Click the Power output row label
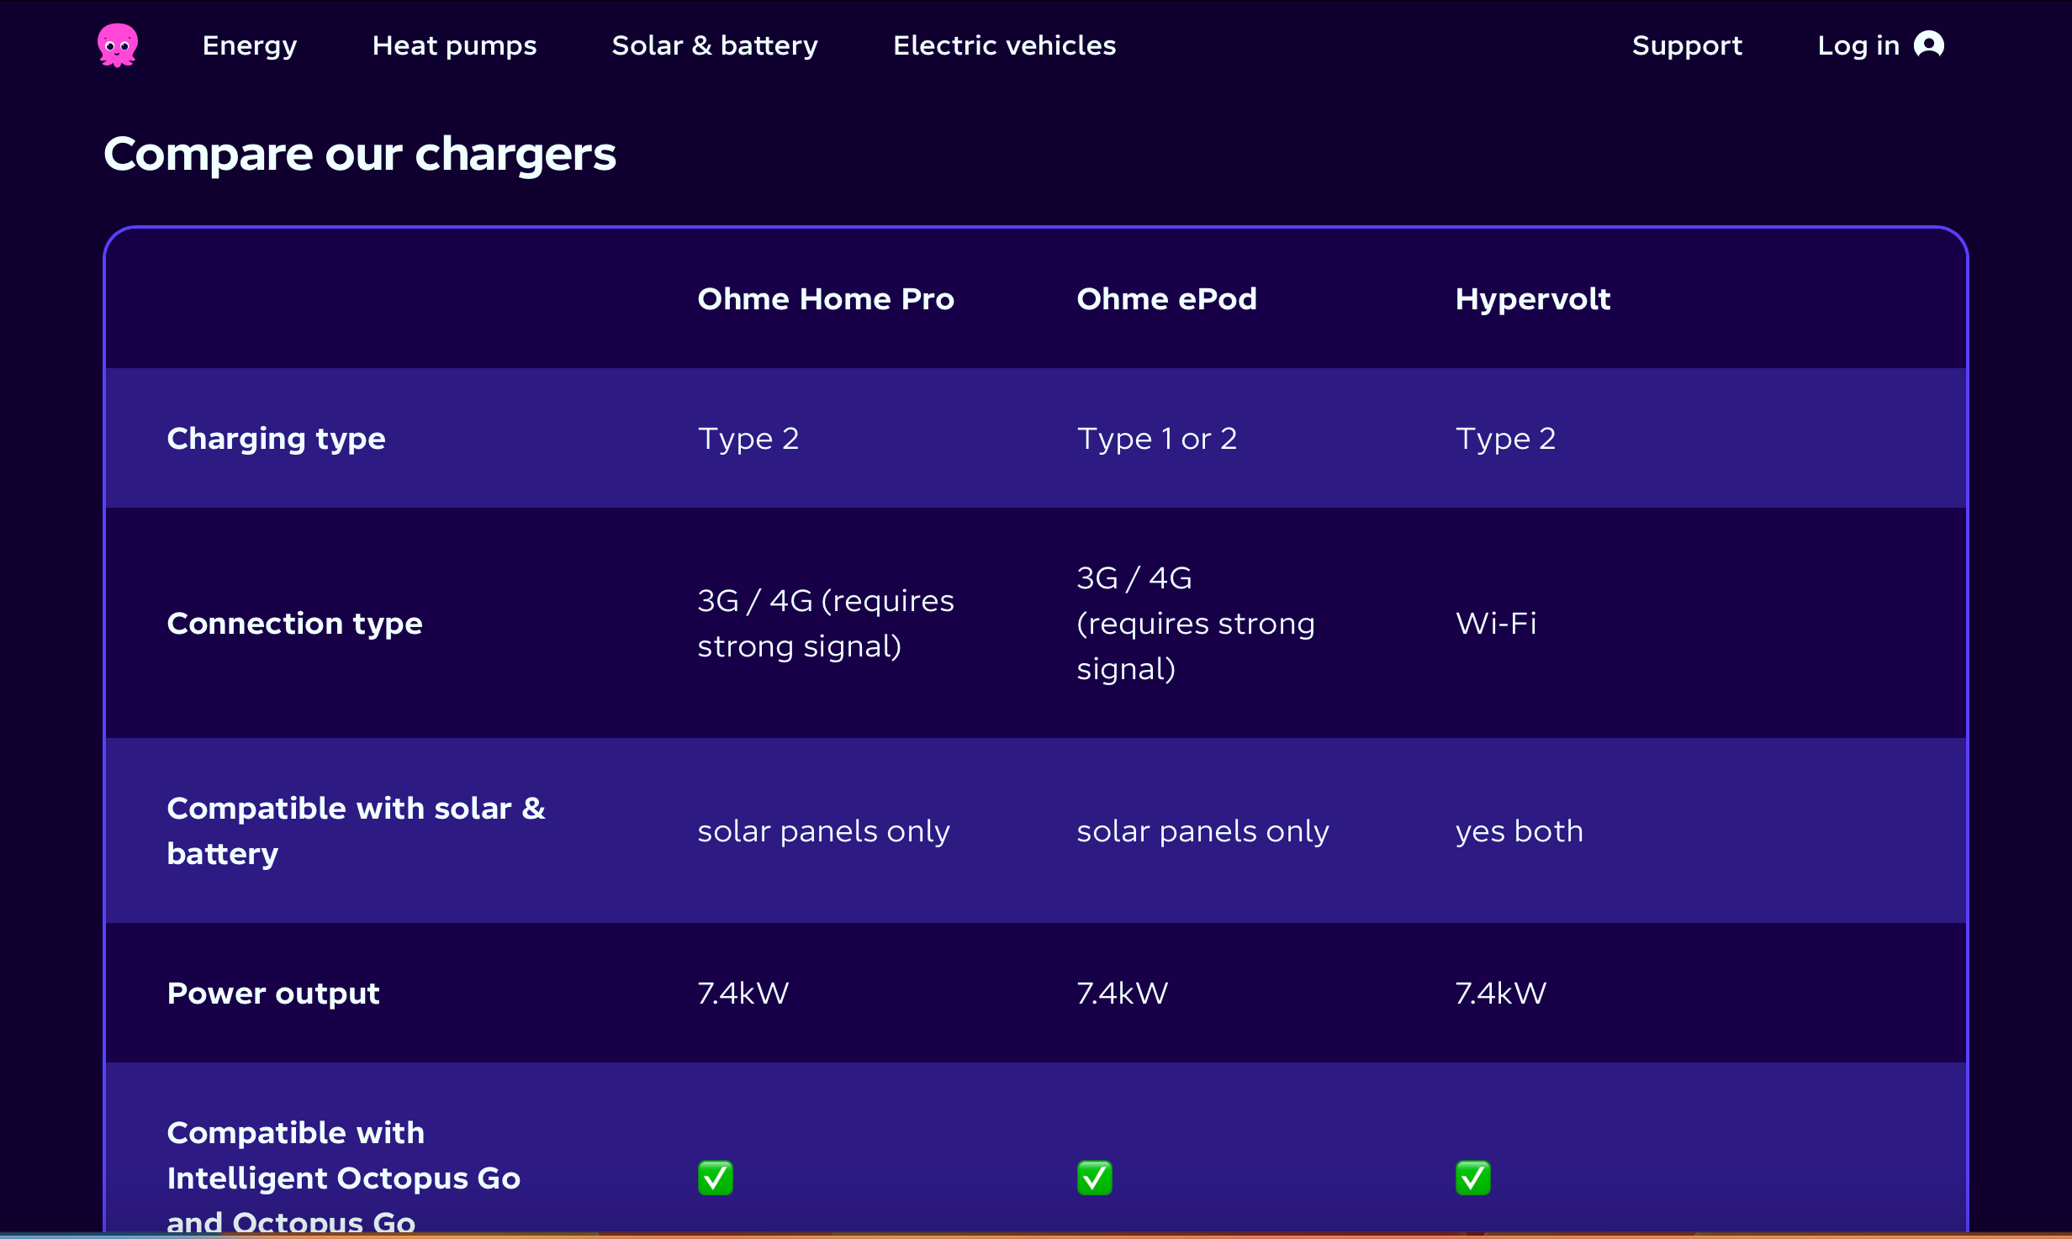This screenshot has height=1239, width=2072. tap(273, 994)
